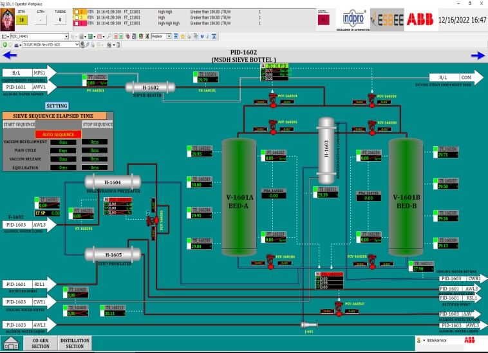This screenshot has height=353, width=488.
Task: Switch to the CO-GEN SECTION tab
Action: tap(41, 343)
